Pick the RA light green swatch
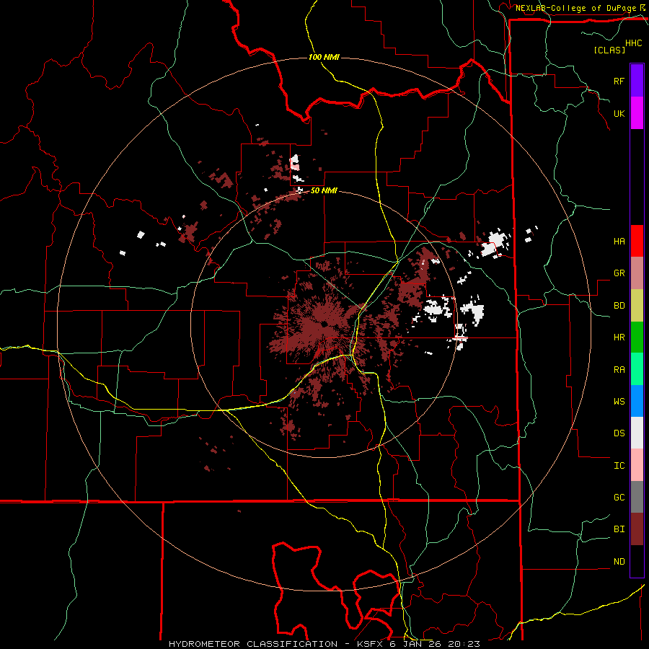Image resolution: width=649 pixels, height=649 pixels. tap(637, 369)
